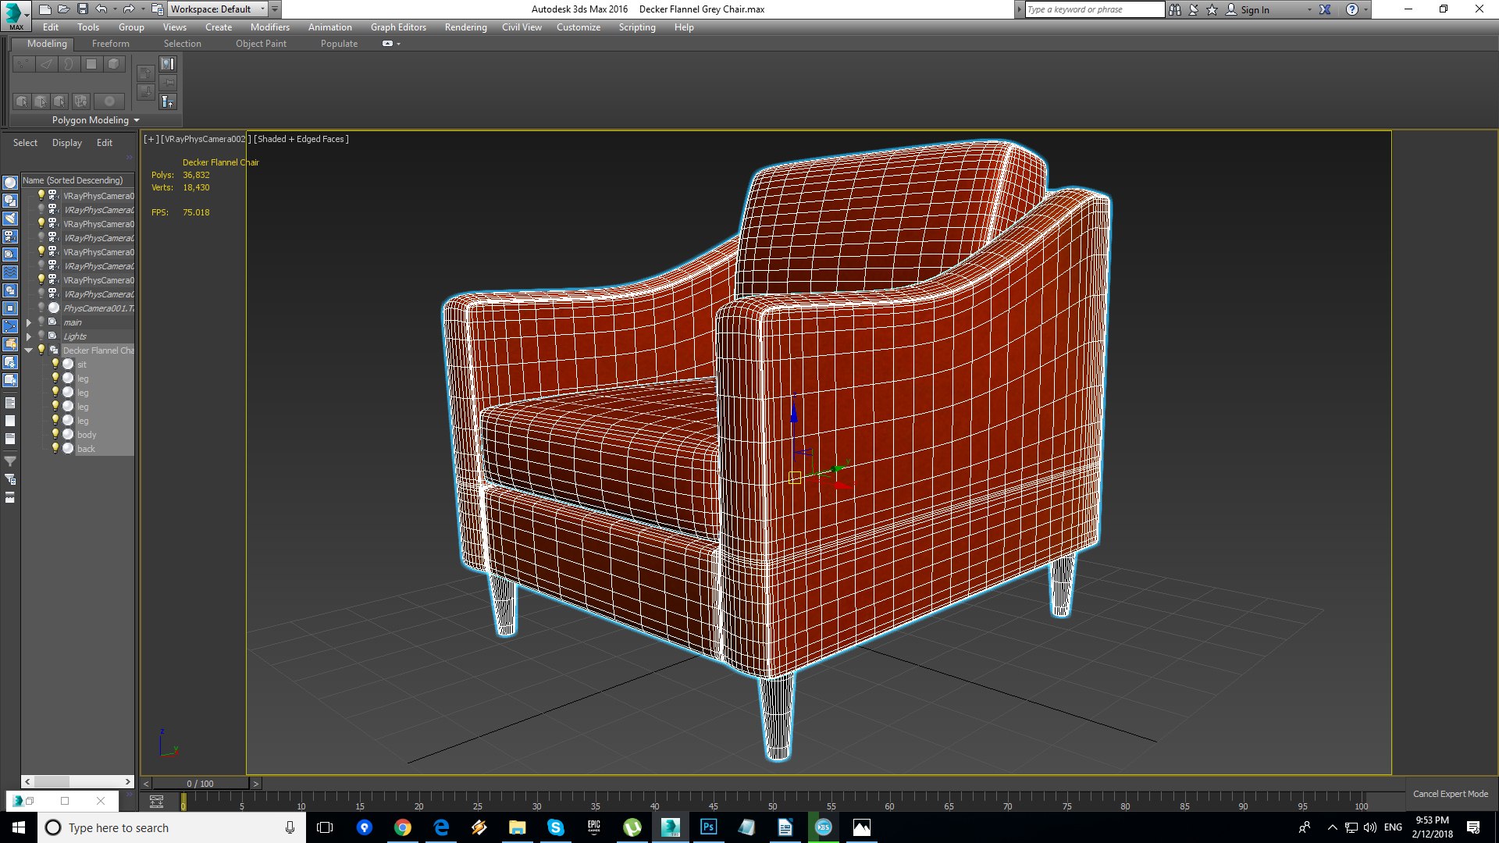Toggle the light bulb visibility for 'body' object
This screenshot has width=1499, height=843.
tap(55, 434)
